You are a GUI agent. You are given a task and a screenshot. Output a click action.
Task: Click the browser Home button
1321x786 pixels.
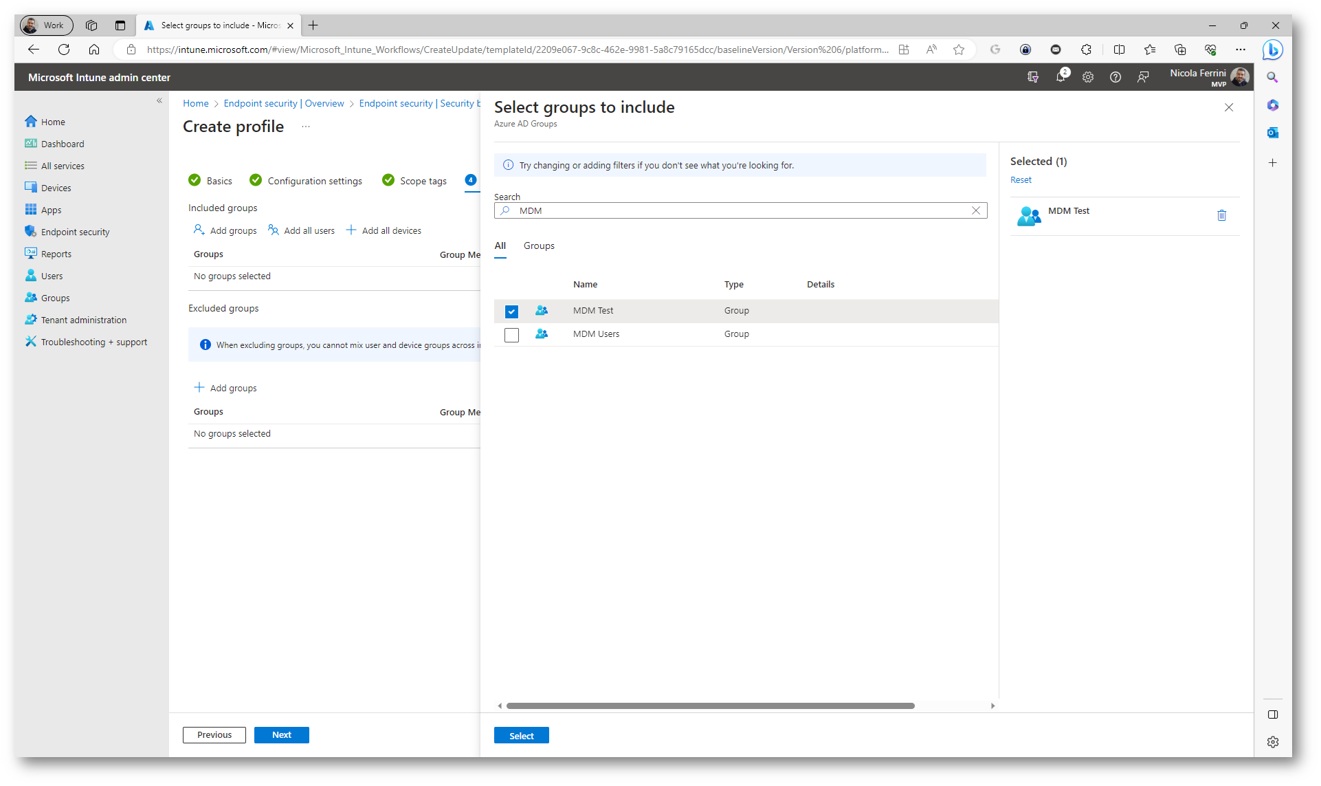[94, 50]
